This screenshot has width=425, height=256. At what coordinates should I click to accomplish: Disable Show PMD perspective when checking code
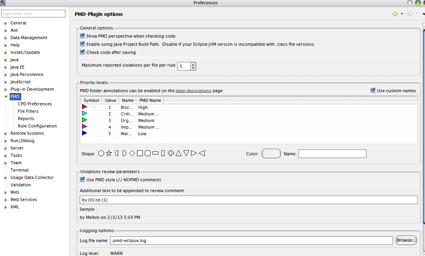(82, 36)
